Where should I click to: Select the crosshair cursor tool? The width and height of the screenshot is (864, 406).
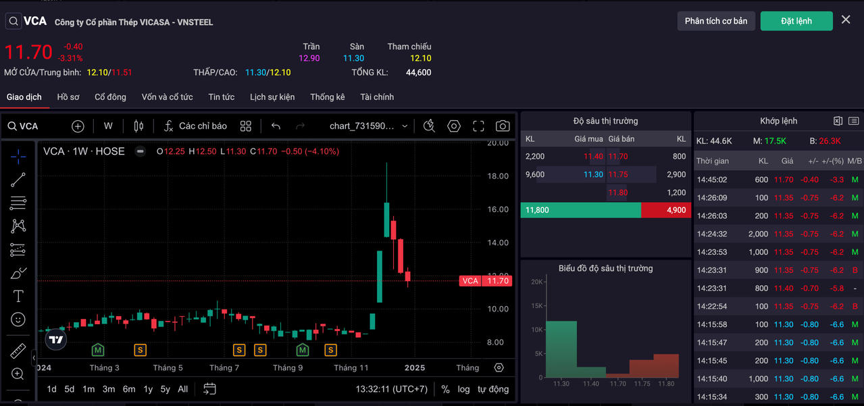pos(18,156)
